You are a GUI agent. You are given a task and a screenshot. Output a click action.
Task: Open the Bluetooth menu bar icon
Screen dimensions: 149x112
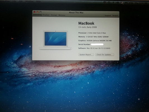point(113,3)
